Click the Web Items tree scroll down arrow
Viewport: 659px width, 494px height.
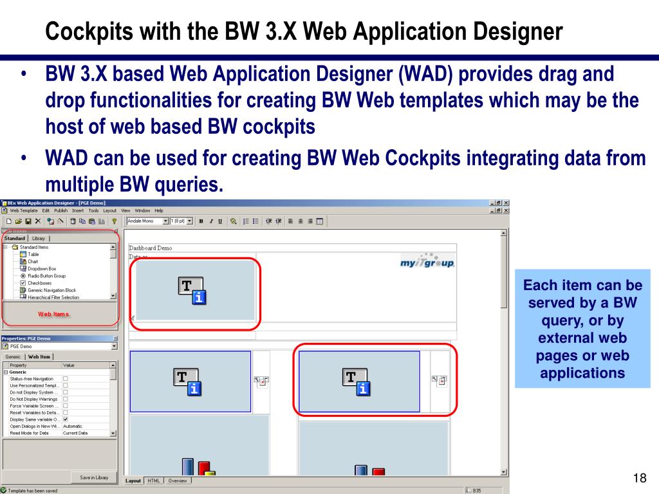(113, 296)
